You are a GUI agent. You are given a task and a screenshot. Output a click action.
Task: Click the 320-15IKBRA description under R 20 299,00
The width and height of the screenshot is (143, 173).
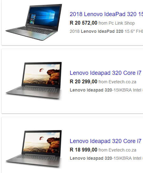[106, 90]
